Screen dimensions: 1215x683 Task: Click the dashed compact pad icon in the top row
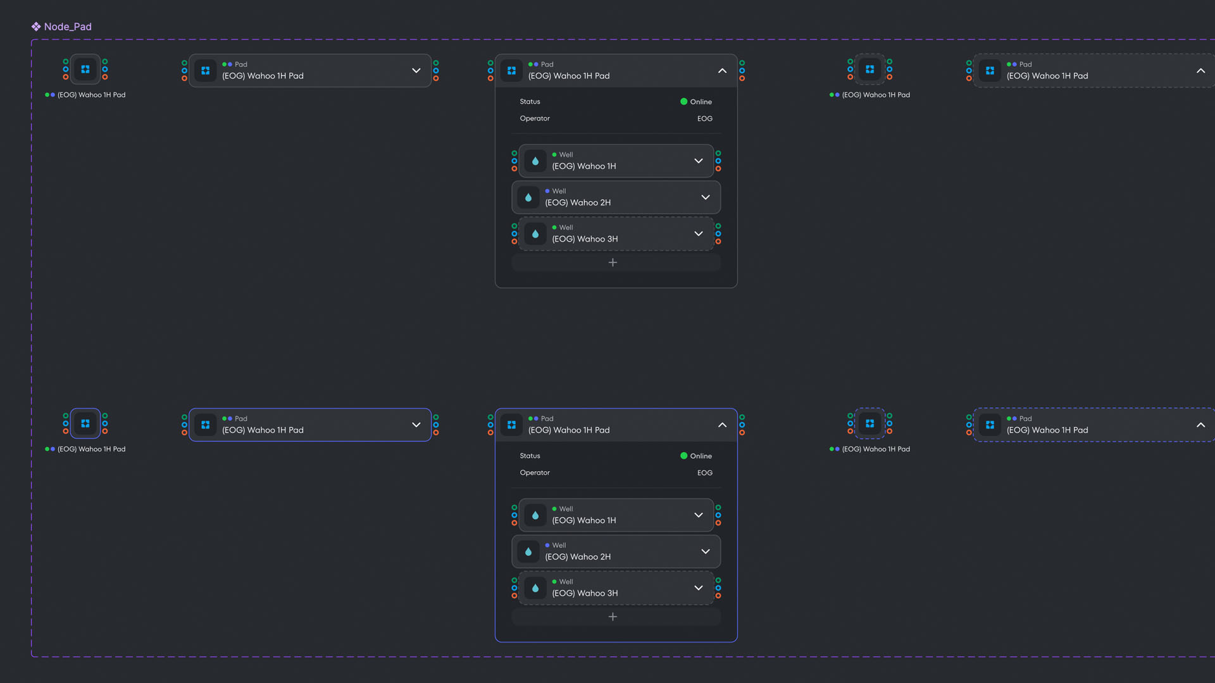coord(870,70)
